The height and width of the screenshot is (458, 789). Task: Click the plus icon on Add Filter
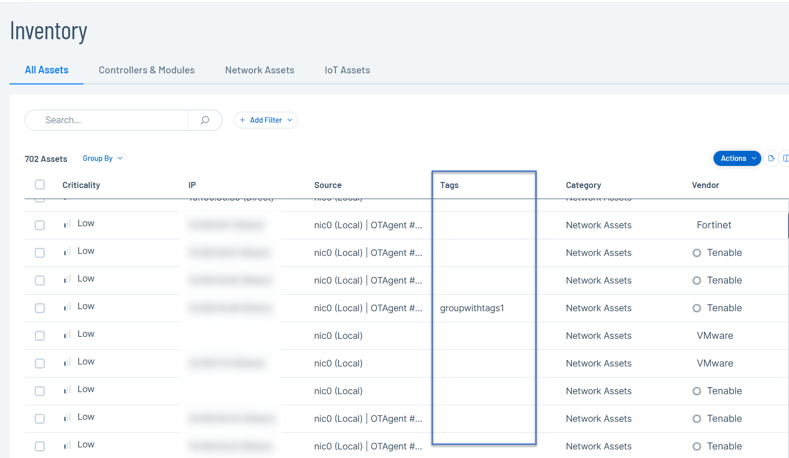coord(243,120)
